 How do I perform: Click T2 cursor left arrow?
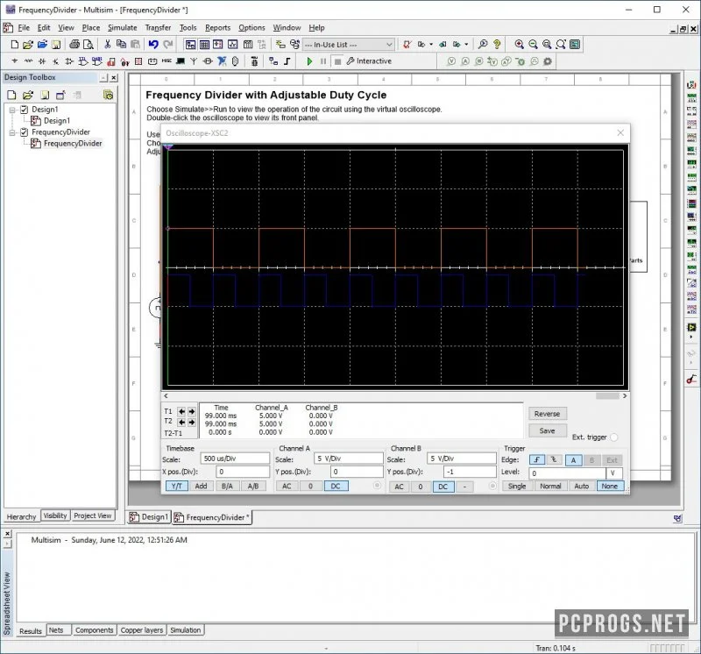[181, 422]
